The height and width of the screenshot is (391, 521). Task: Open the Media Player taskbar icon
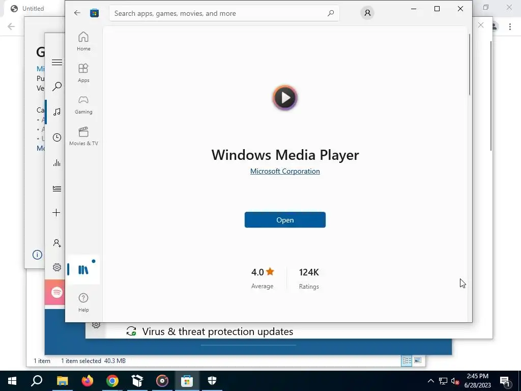162,381
